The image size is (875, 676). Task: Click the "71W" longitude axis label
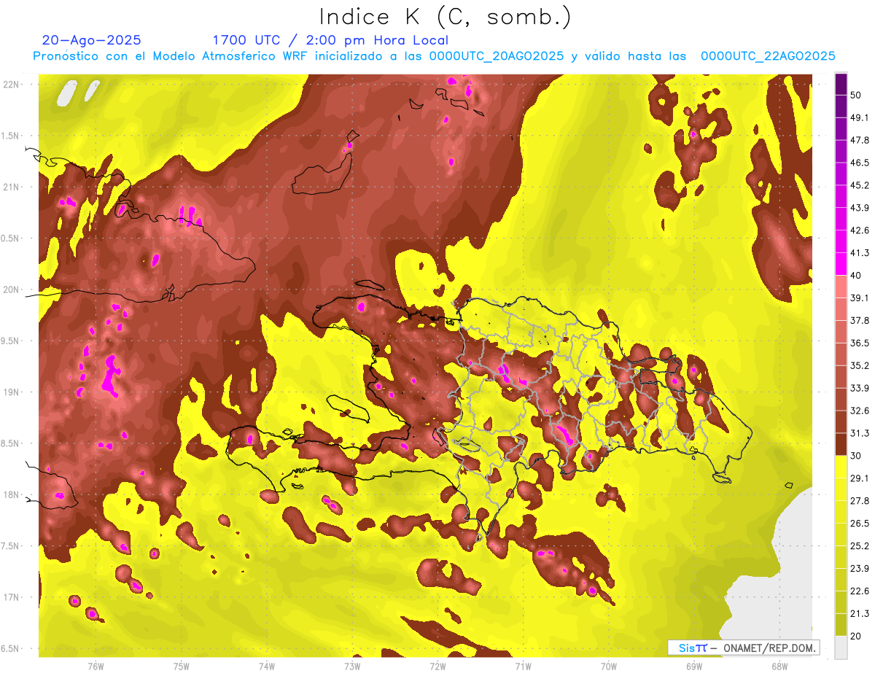click(523, 666)
